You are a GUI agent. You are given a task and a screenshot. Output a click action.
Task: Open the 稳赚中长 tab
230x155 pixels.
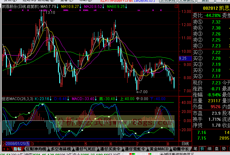tap(181, 149)
